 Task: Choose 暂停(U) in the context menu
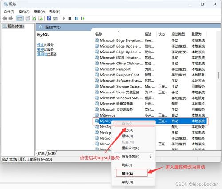pos(127,136)
